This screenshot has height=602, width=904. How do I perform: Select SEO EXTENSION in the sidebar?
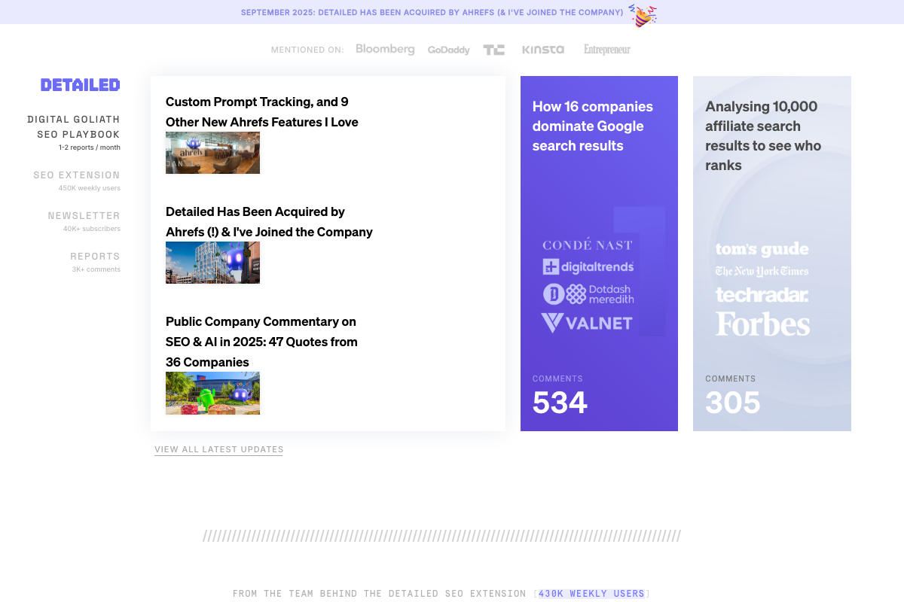tap(77, 175)
